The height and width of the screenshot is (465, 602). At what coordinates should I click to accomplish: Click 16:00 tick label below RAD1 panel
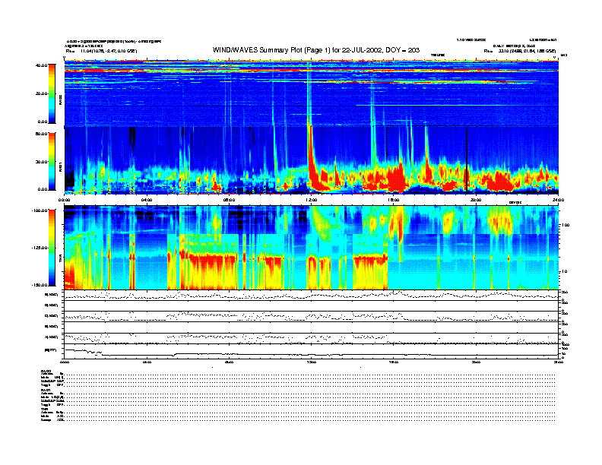(394, 200)
